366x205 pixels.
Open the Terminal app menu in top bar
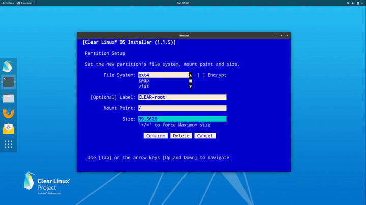click(26, 3)
